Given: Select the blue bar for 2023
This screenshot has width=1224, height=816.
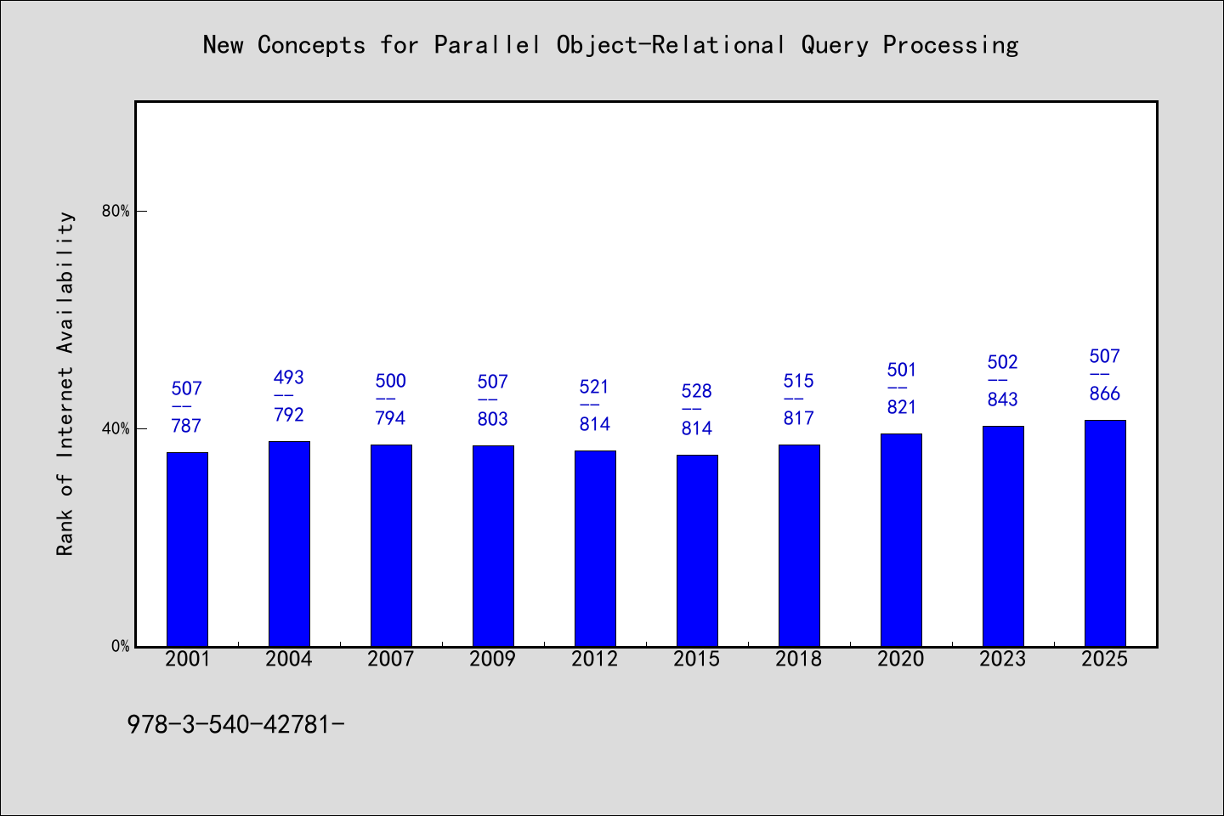Looking at the screenshot, I should [x=1003, y=536].
